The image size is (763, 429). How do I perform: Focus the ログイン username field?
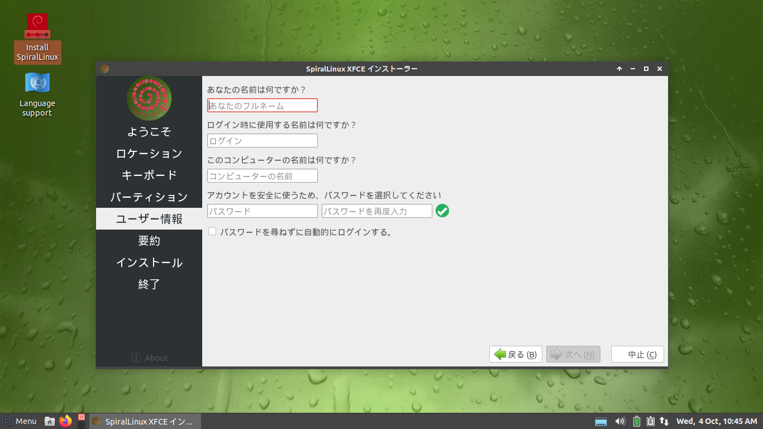click(263, 141)
